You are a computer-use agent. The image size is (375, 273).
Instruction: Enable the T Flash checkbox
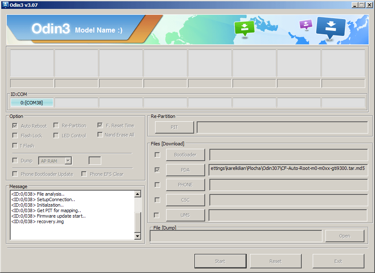(15, 145)
